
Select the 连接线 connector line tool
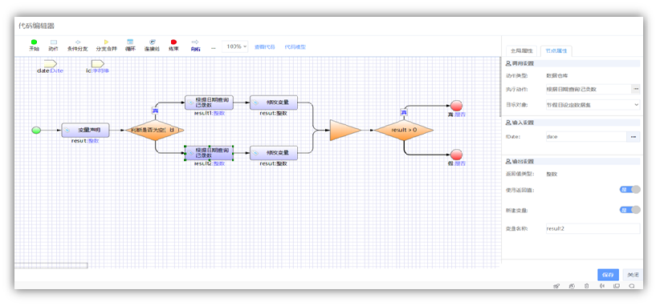153,45
